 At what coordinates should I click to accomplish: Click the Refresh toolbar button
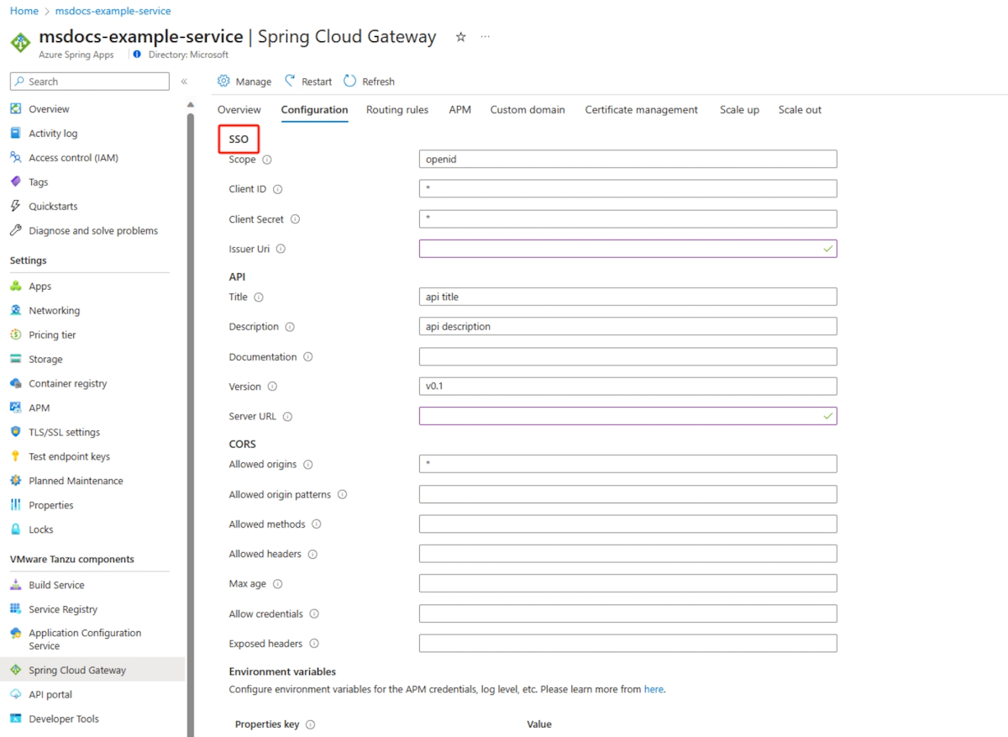(369, 82)
